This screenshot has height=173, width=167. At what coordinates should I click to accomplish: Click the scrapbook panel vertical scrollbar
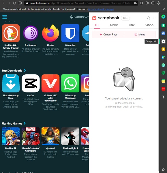159,92
